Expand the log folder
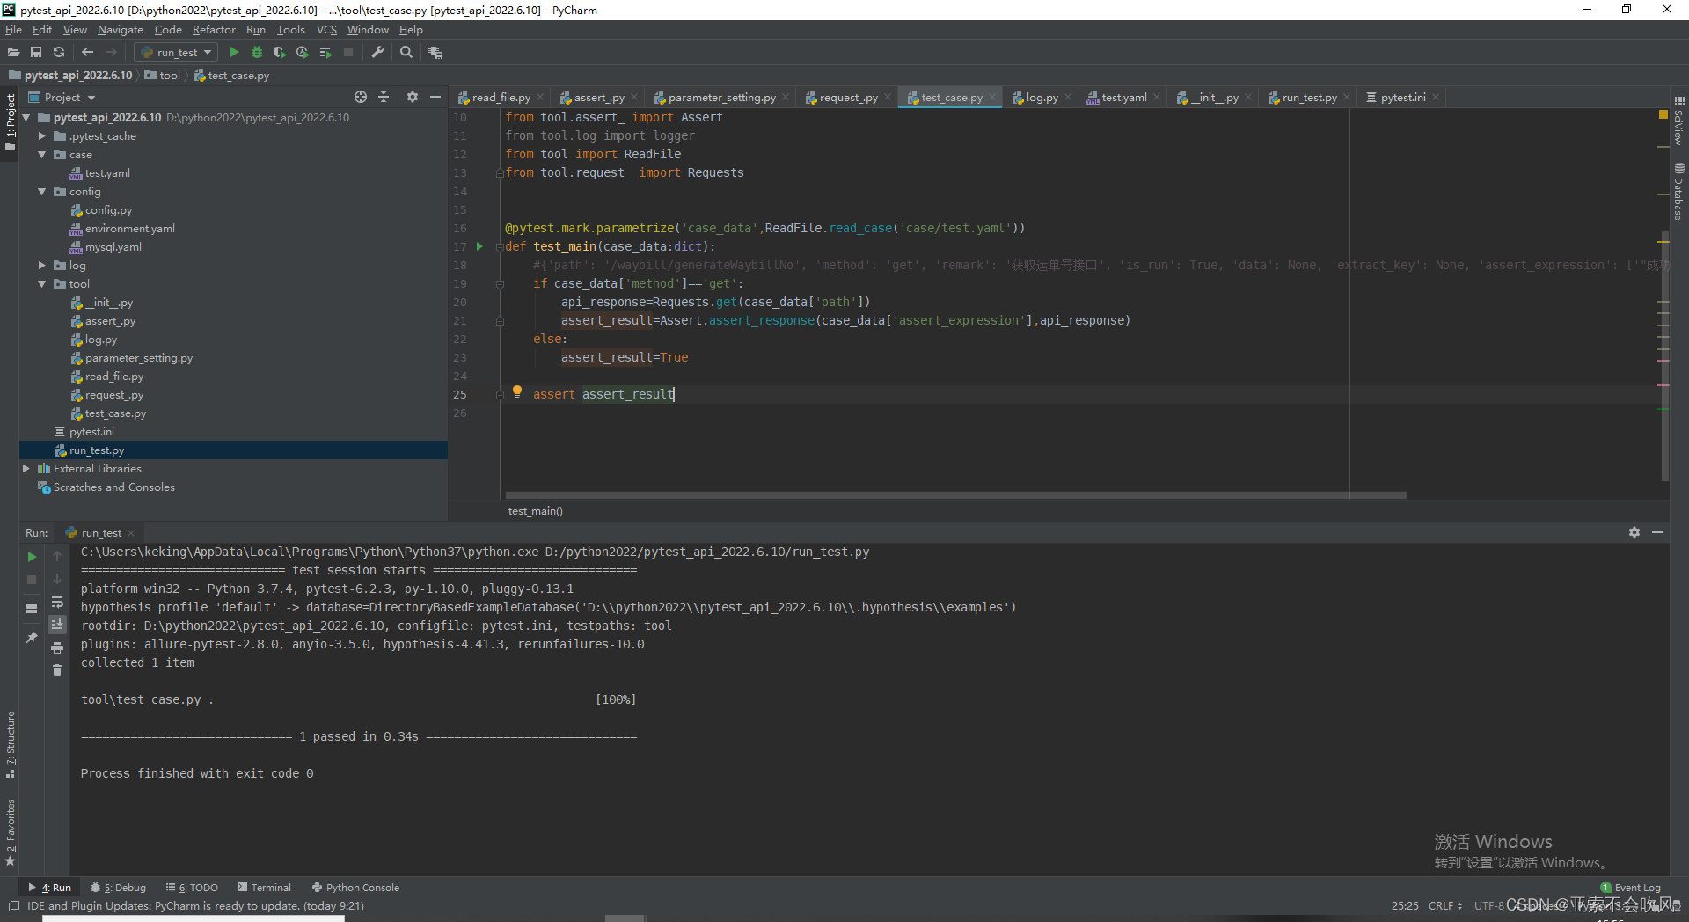Screen dimensions: 1689x922 [x=41, y=266]
